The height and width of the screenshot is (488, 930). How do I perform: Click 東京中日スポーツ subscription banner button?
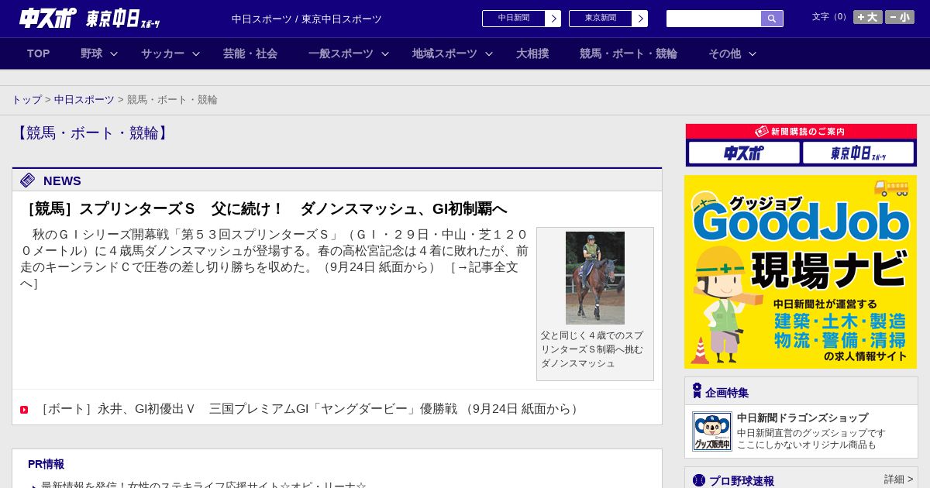(x=858, y=153)
